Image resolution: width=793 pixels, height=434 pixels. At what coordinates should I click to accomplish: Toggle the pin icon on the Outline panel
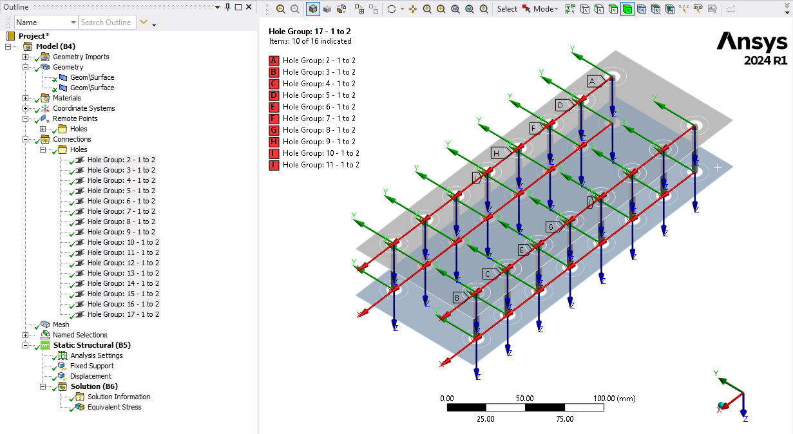coord(228,7)
